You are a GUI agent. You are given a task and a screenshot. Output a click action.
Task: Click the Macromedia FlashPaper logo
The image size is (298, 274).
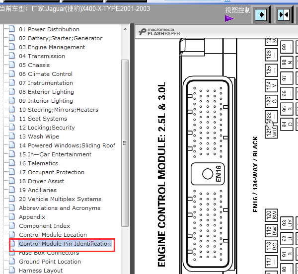160,32
